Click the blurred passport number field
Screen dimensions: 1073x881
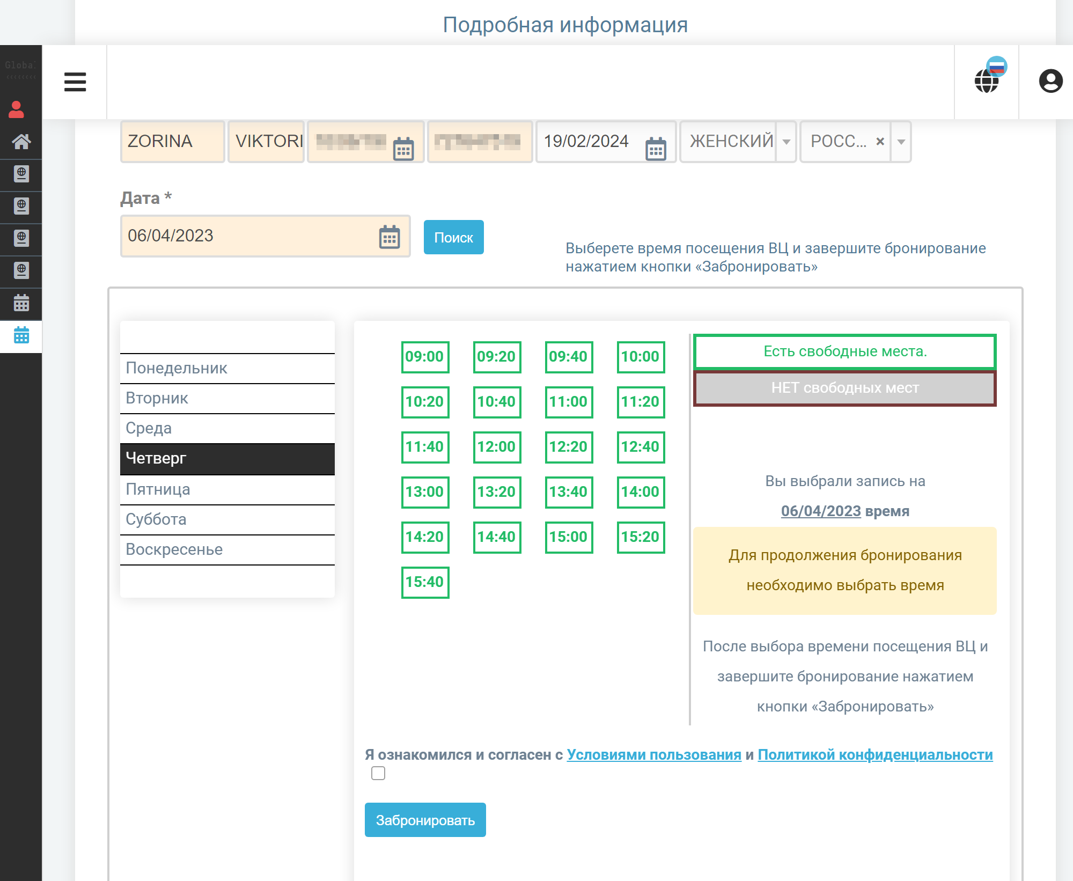click(480, 142)
